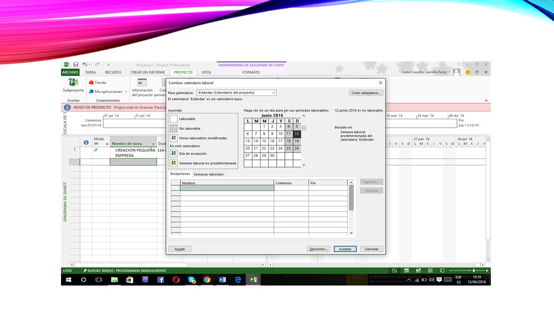Open Modo de tarea column filter arrow

107,144
